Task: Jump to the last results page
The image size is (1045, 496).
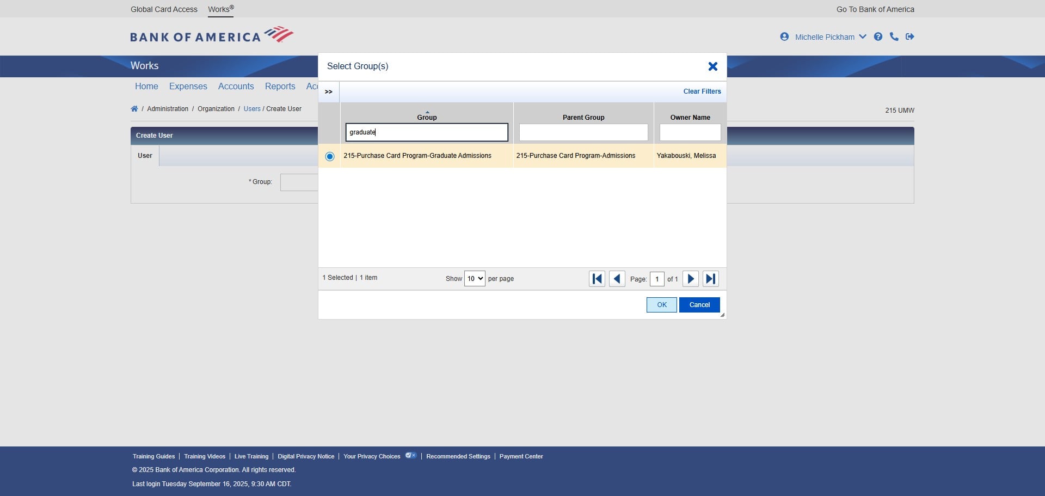Action: [x=710, y=279]
